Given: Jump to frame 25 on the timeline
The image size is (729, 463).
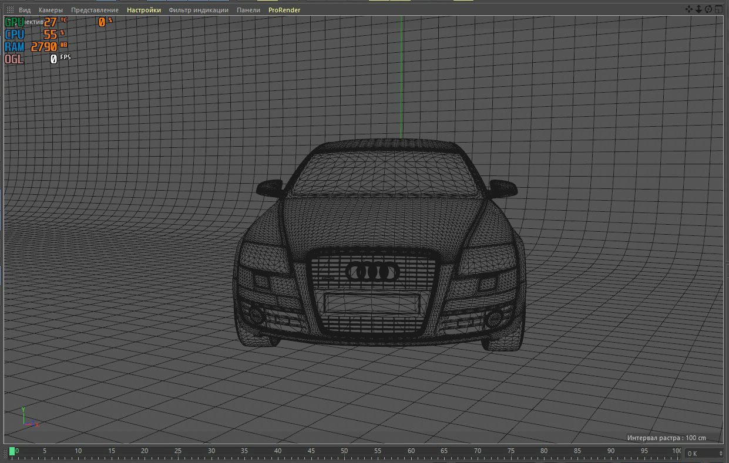Looking at the screenshot, I should tap(178, 451).
